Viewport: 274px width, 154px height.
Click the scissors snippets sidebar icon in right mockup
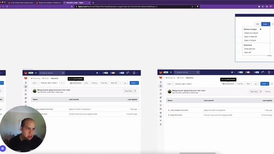pos(161,124)
